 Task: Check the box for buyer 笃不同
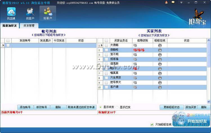click(x=106, y=55)
